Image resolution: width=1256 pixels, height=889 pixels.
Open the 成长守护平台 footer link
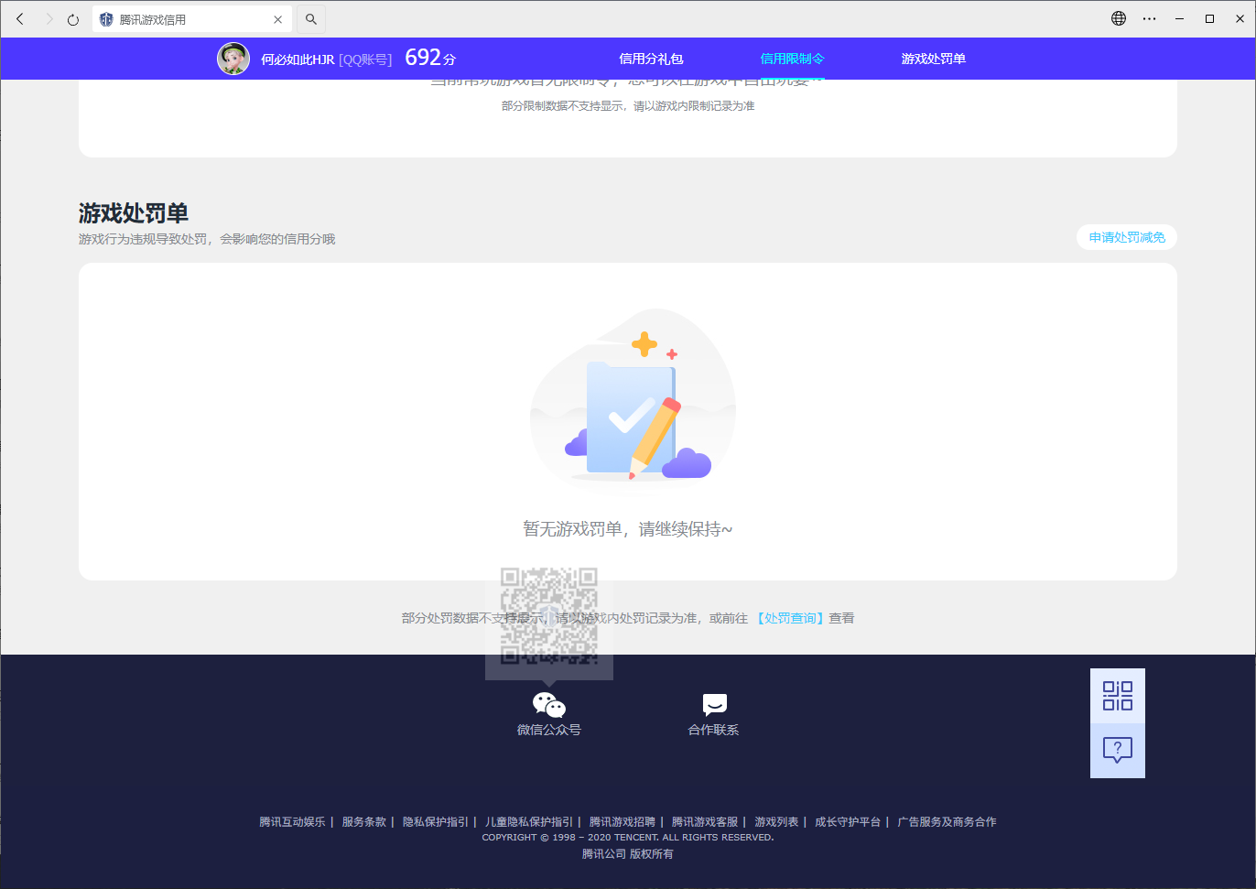pos(847,822)
